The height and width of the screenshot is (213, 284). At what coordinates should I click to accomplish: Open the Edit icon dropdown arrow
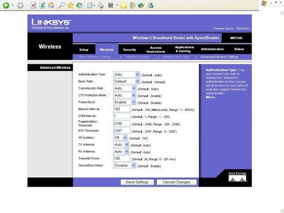click(x=117, y=5)
